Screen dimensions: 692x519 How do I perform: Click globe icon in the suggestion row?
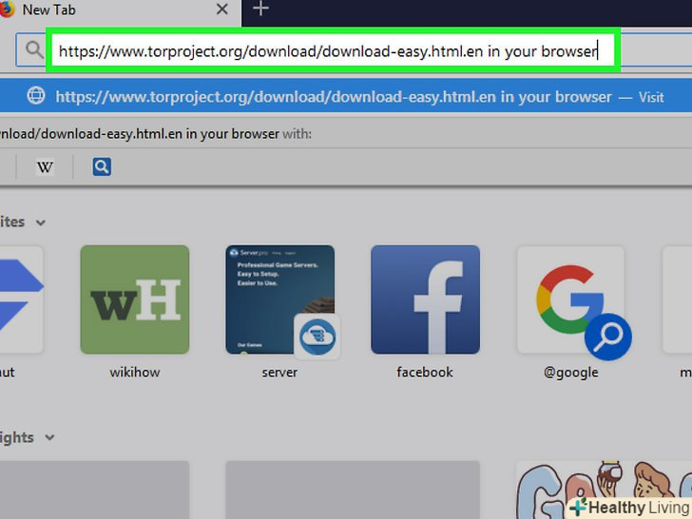pyautogui.click(x=36, y=95)
